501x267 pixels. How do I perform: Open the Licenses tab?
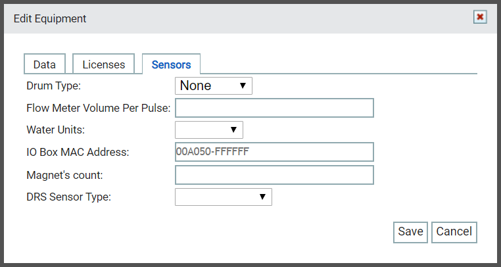coord(103,64)
